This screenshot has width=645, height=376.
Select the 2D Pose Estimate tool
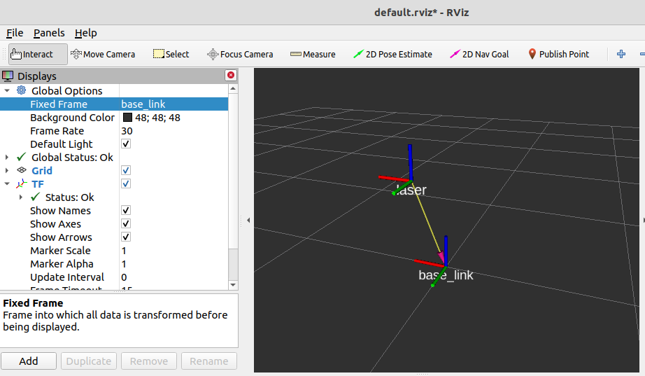[x=392, y=54]
